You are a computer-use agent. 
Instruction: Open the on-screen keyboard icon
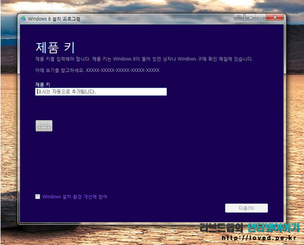coord(44,126)
